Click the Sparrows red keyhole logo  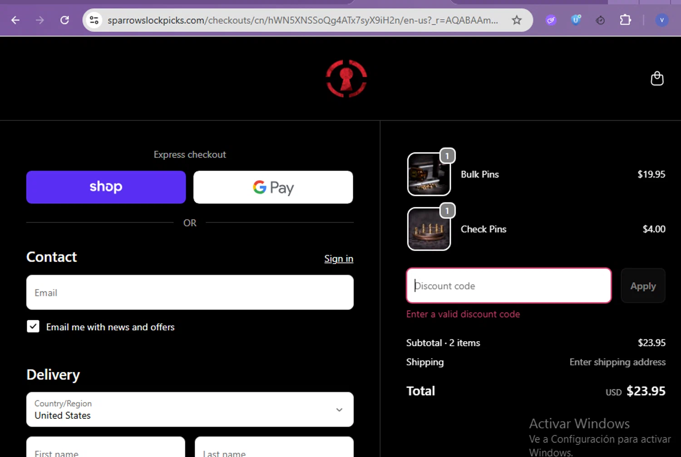click(346, 79)
